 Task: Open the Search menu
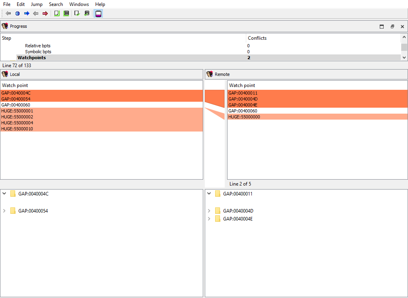coord(56,4)
